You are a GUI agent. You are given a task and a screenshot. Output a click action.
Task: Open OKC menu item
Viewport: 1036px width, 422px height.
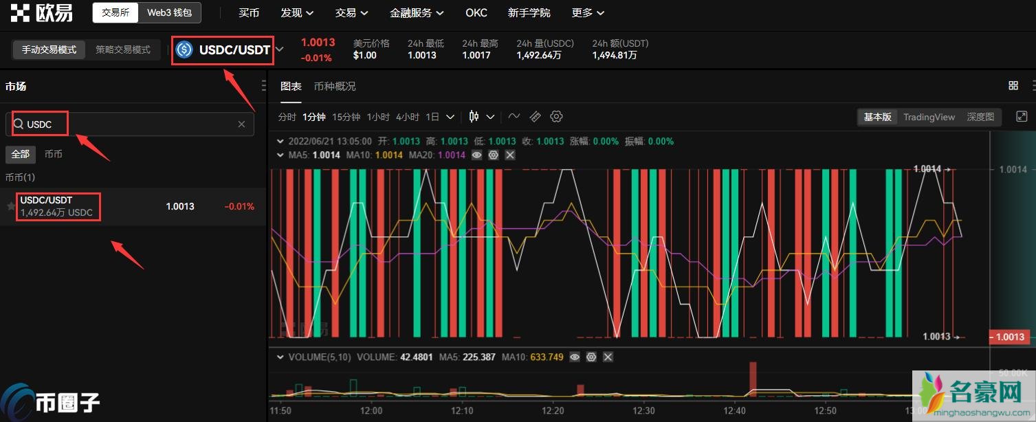coord(476,13)
